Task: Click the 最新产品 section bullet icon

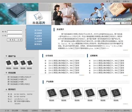Action: (6, 56)
